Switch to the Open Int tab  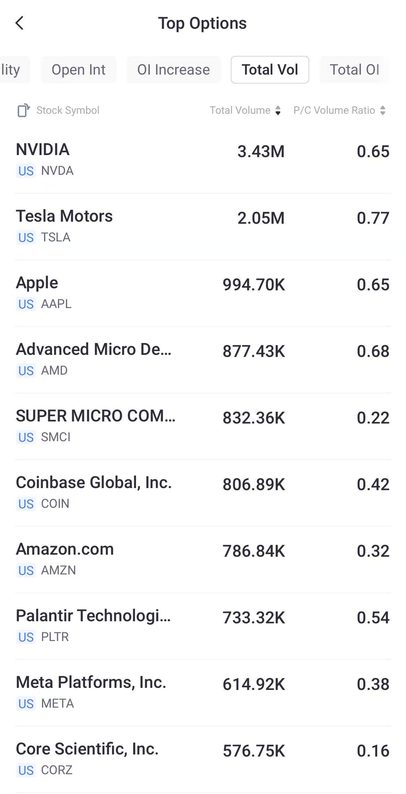pyautogui.click(x=78, y=70)
